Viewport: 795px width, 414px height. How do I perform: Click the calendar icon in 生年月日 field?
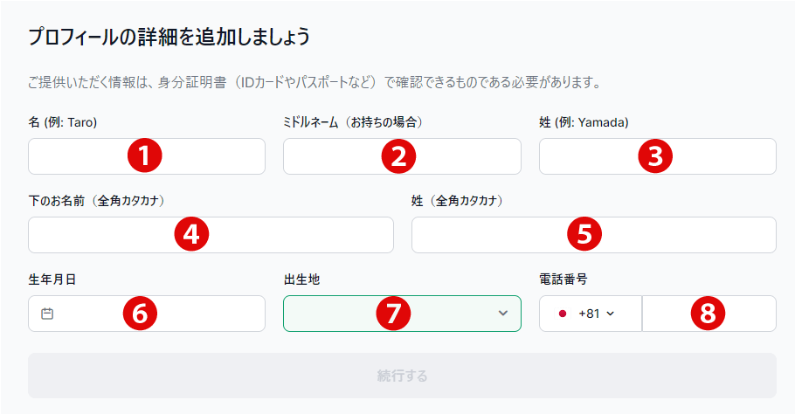47,314
